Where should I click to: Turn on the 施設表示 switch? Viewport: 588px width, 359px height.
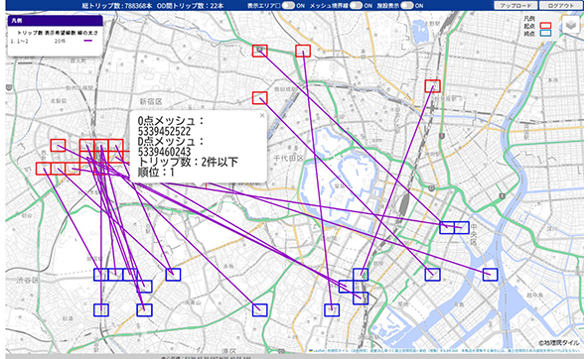click(x=406, y=6)
